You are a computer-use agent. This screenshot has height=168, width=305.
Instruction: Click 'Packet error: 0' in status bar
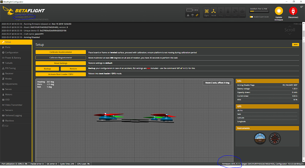(37, 164)
